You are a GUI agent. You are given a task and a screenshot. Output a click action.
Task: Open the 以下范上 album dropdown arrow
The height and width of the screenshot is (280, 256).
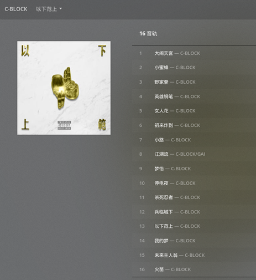point(61,9)
